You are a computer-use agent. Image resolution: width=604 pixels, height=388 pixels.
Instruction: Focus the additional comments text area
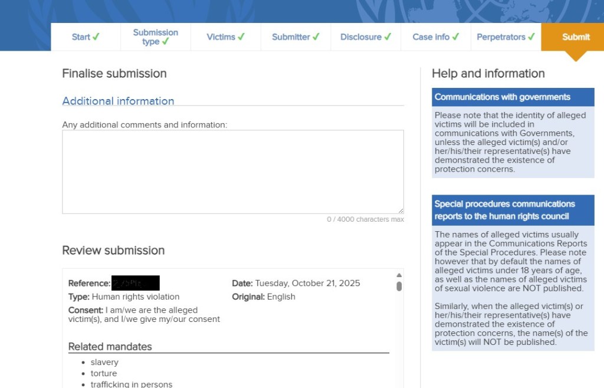tap(232, 172)
